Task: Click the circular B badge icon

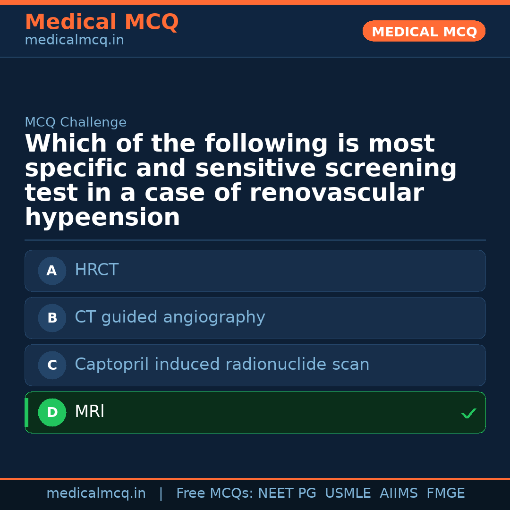Action: 52,318
